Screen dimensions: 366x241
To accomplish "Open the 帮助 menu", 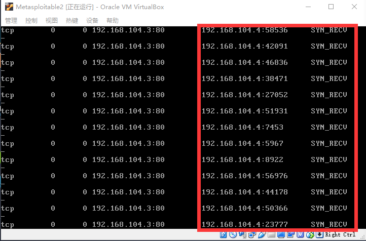I will tap(113, 21).
